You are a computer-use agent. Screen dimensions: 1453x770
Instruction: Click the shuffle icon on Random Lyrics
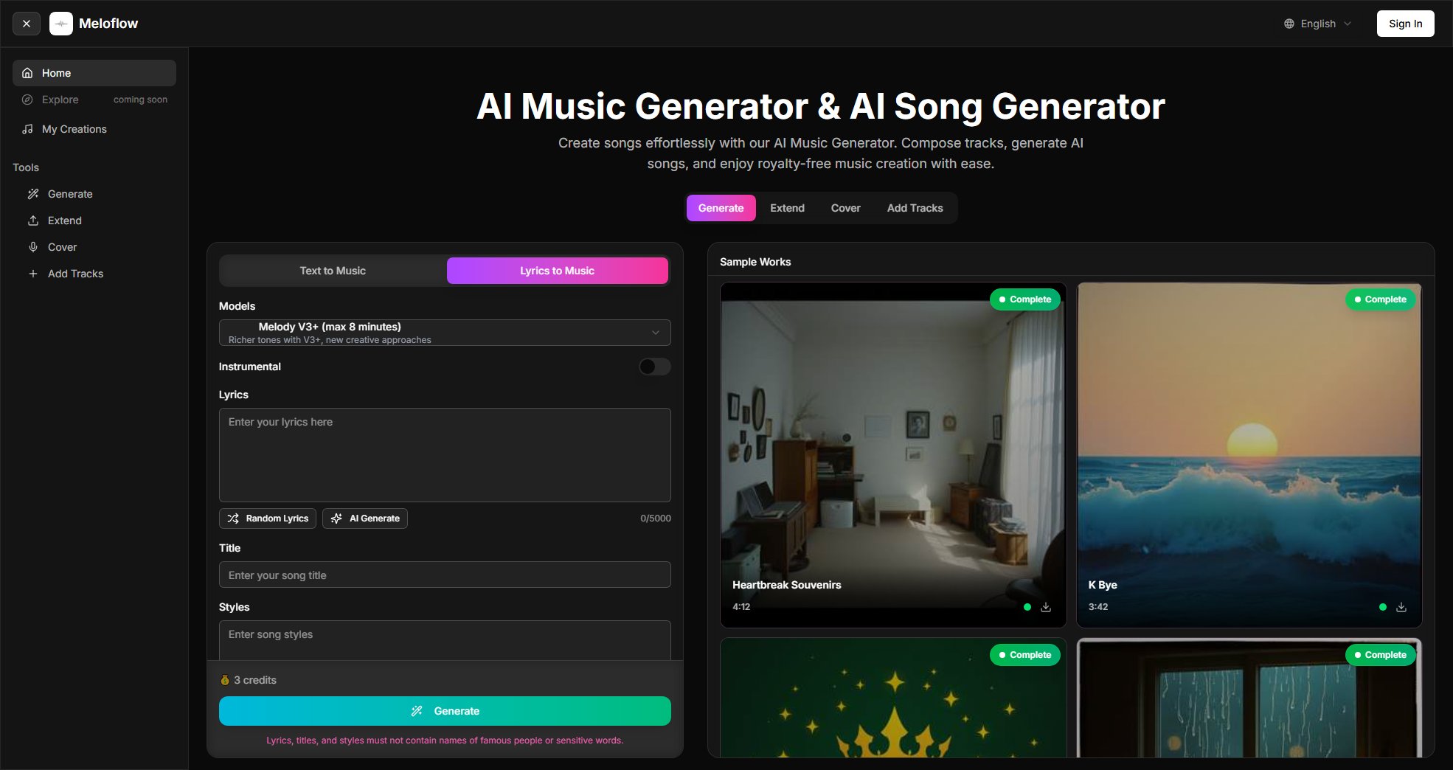pos(233,518)
